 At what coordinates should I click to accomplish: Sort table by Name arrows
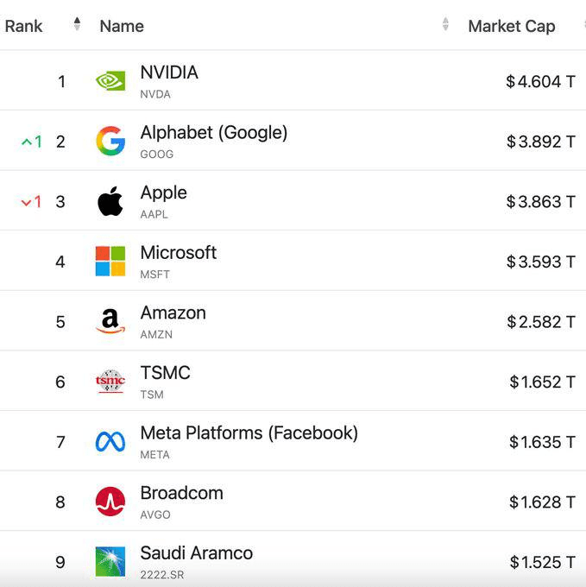[x=445, y=25]
